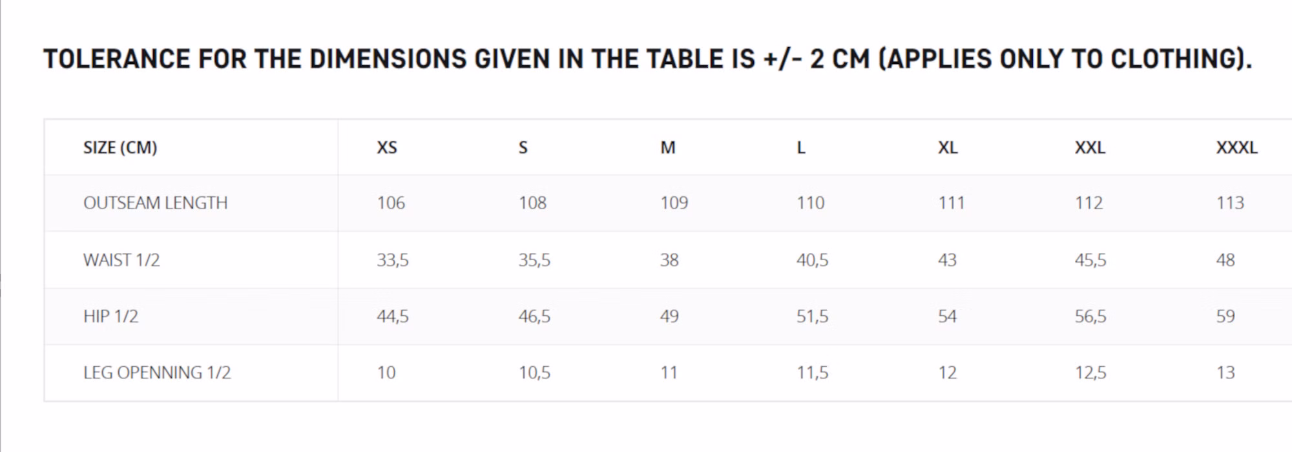
Task: Click the M size column header
Action: point(668,148)
